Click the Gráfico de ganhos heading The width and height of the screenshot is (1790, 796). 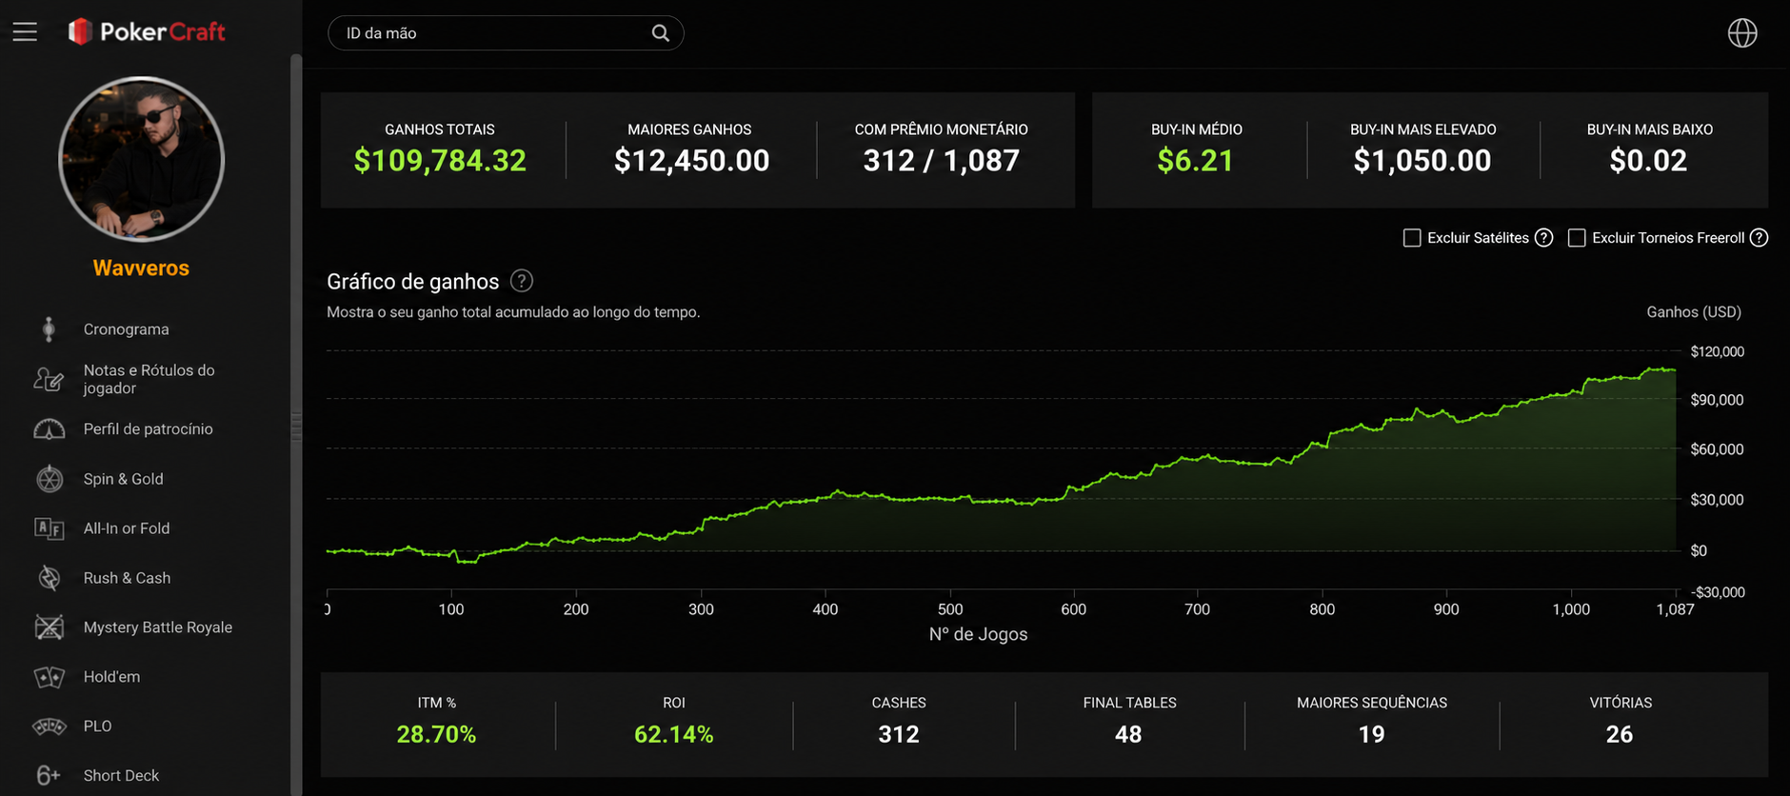(412, 282)
